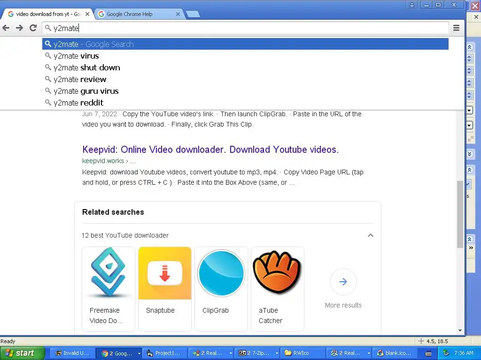Click the 'Ready' status bar text

point(8,341)
